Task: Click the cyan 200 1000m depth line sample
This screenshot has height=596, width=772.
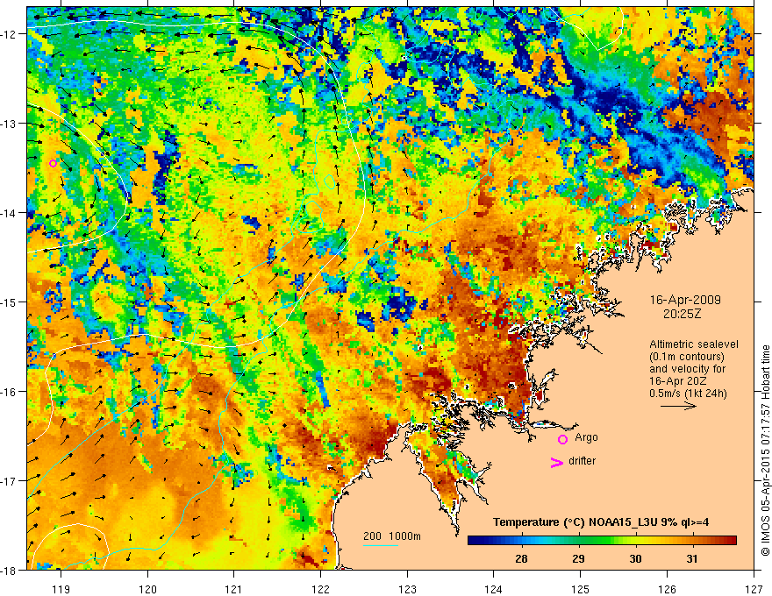Action: click(x=381, y=545)
